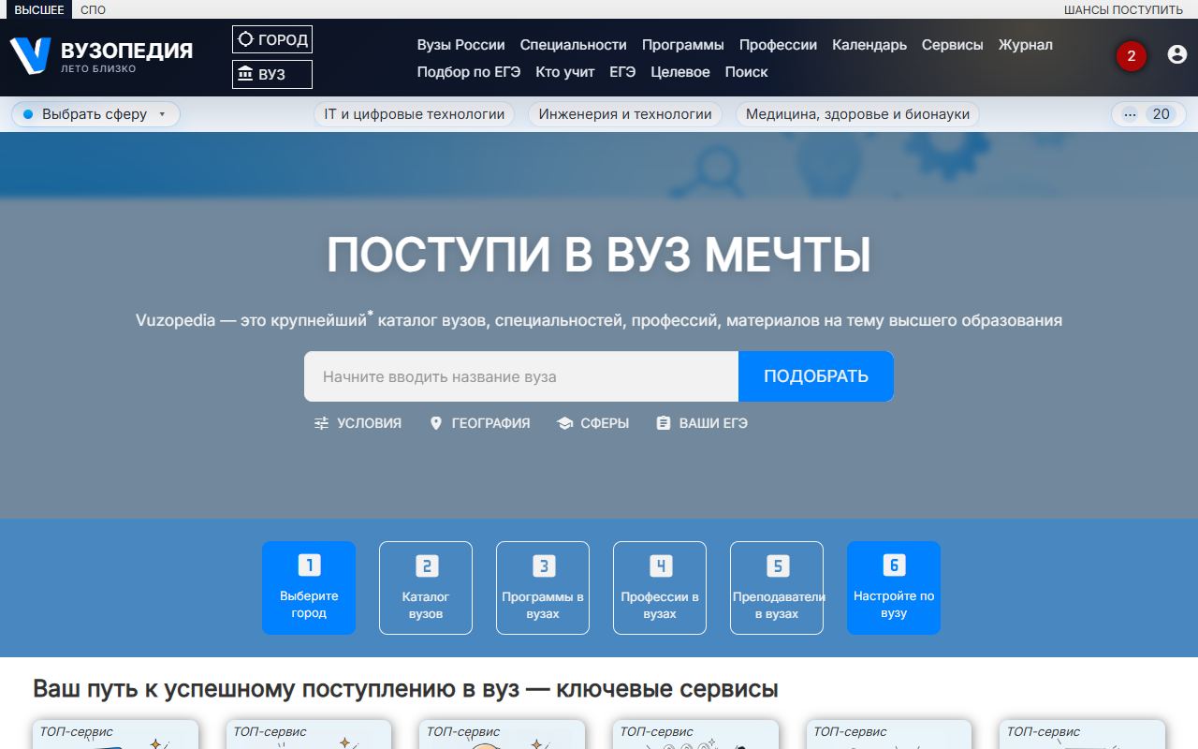Viewport: 1198px width, 749px height.
Task: Open the Календарь menu item
Action: [869, 45]
